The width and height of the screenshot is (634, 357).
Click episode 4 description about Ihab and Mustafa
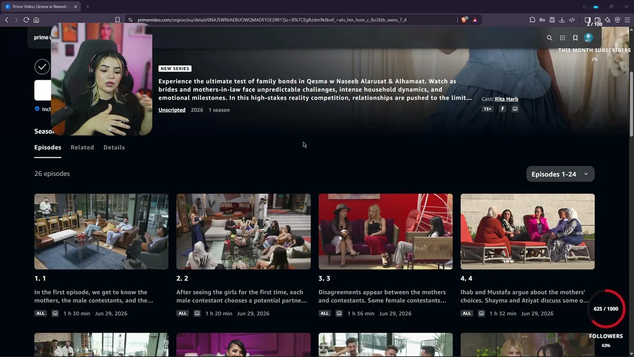point(525,297)
